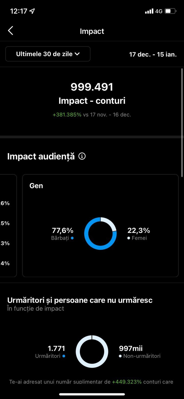
Task: Toggle the Urmăritori legend indicator
Action: click(64, 355)
